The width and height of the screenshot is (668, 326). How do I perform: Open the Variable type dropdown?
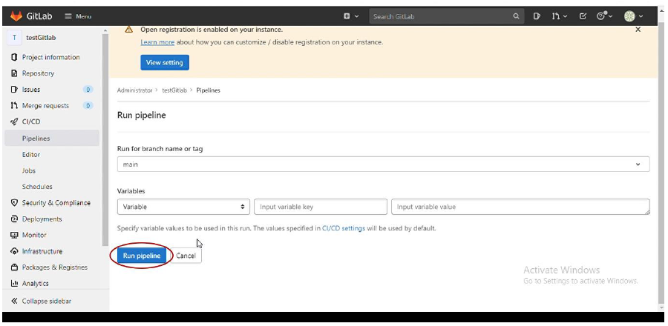(183, 207)
